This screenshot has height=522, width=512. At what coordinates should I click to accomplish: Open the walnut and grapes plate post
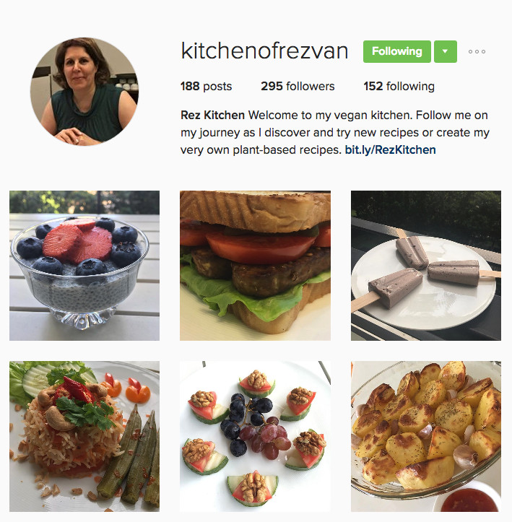pos(256,436)
